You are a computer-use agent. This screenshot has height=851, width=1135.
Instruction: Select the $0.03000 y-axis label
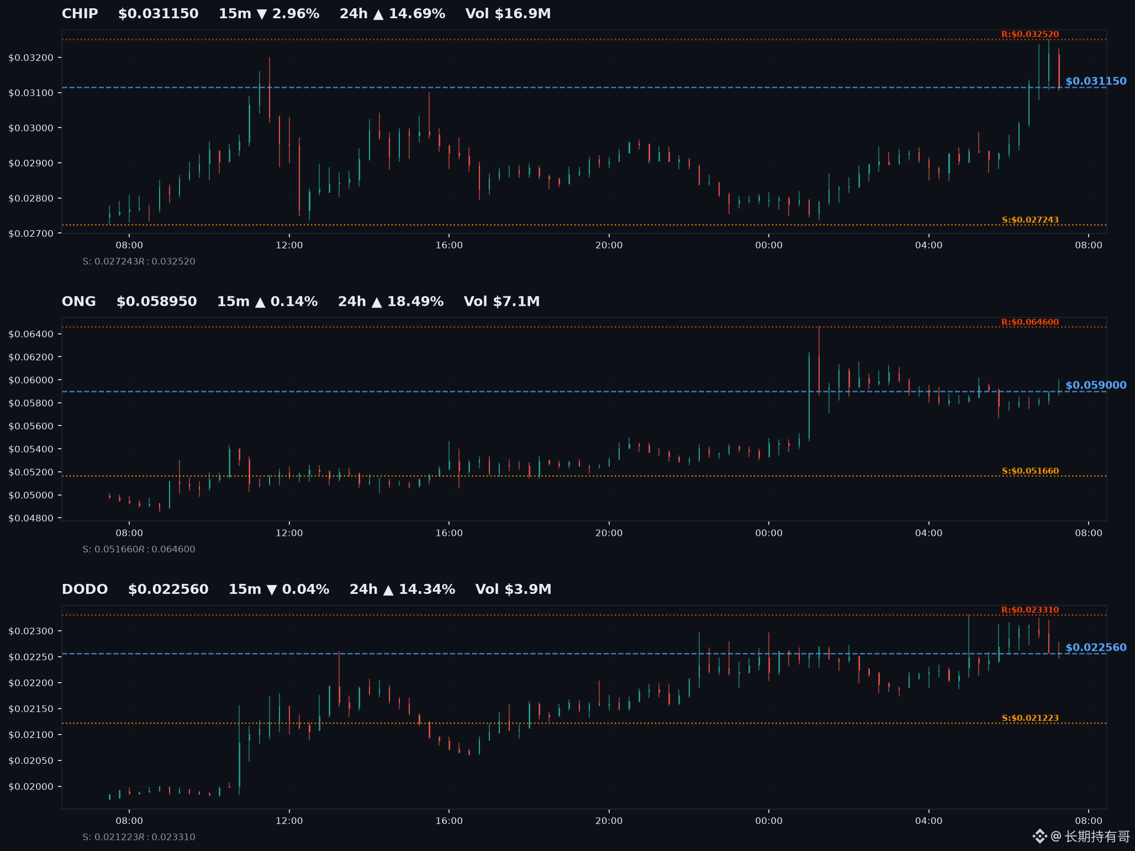click(31, 128)
